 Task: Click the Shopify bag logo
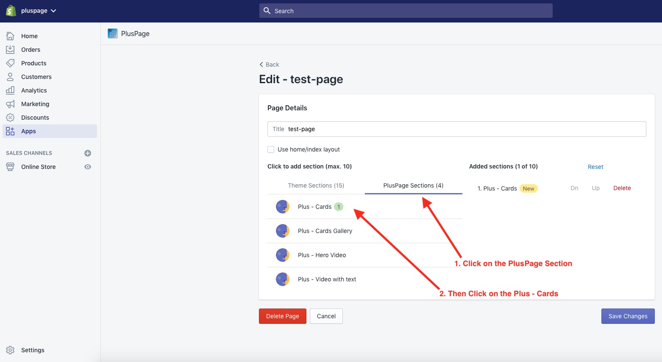[11, 11]
